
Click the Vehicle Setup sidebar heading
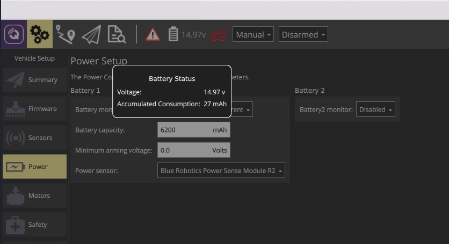point(35,58)
